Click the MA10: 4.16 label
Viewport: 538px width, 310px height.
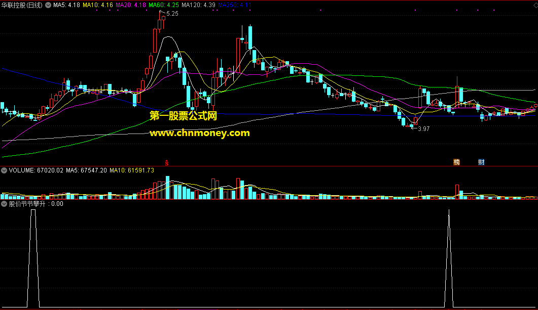pyautogui.click(x=98, y=5)
